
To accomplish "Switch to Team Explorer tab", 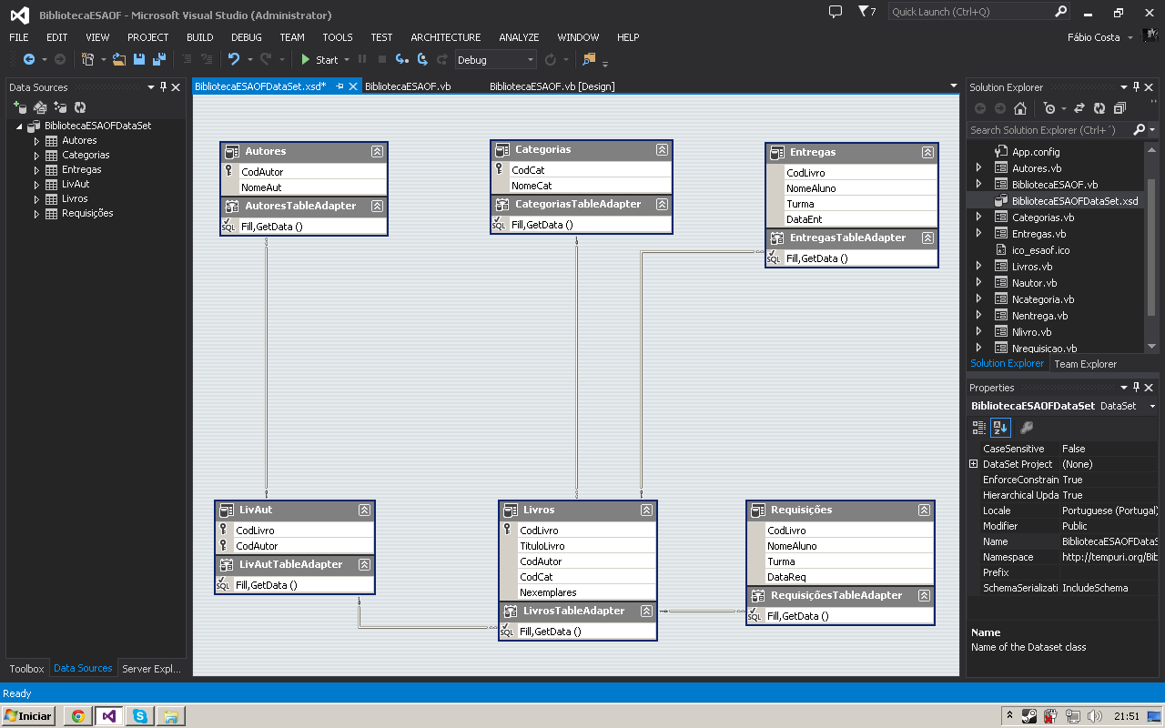I will [1085, 364].
